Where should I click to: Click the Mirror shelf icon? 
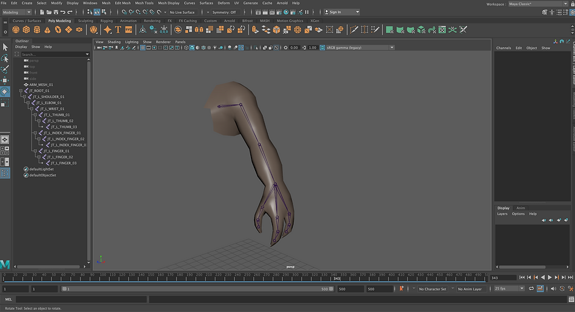[199, 30]
